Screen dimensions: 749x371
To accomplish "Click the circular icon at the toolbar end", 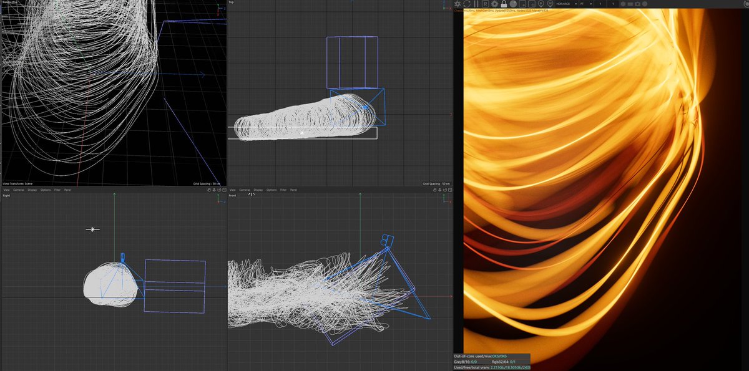I will [645, 4].
